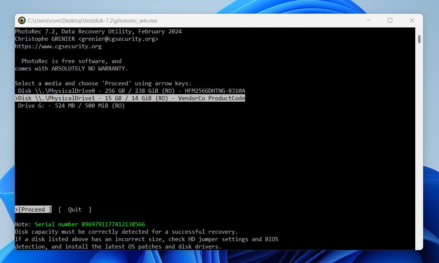The width and height of the screenshot is (439, 263).
Task: Close the PhotoRec console window
Action: pos(412,20)
